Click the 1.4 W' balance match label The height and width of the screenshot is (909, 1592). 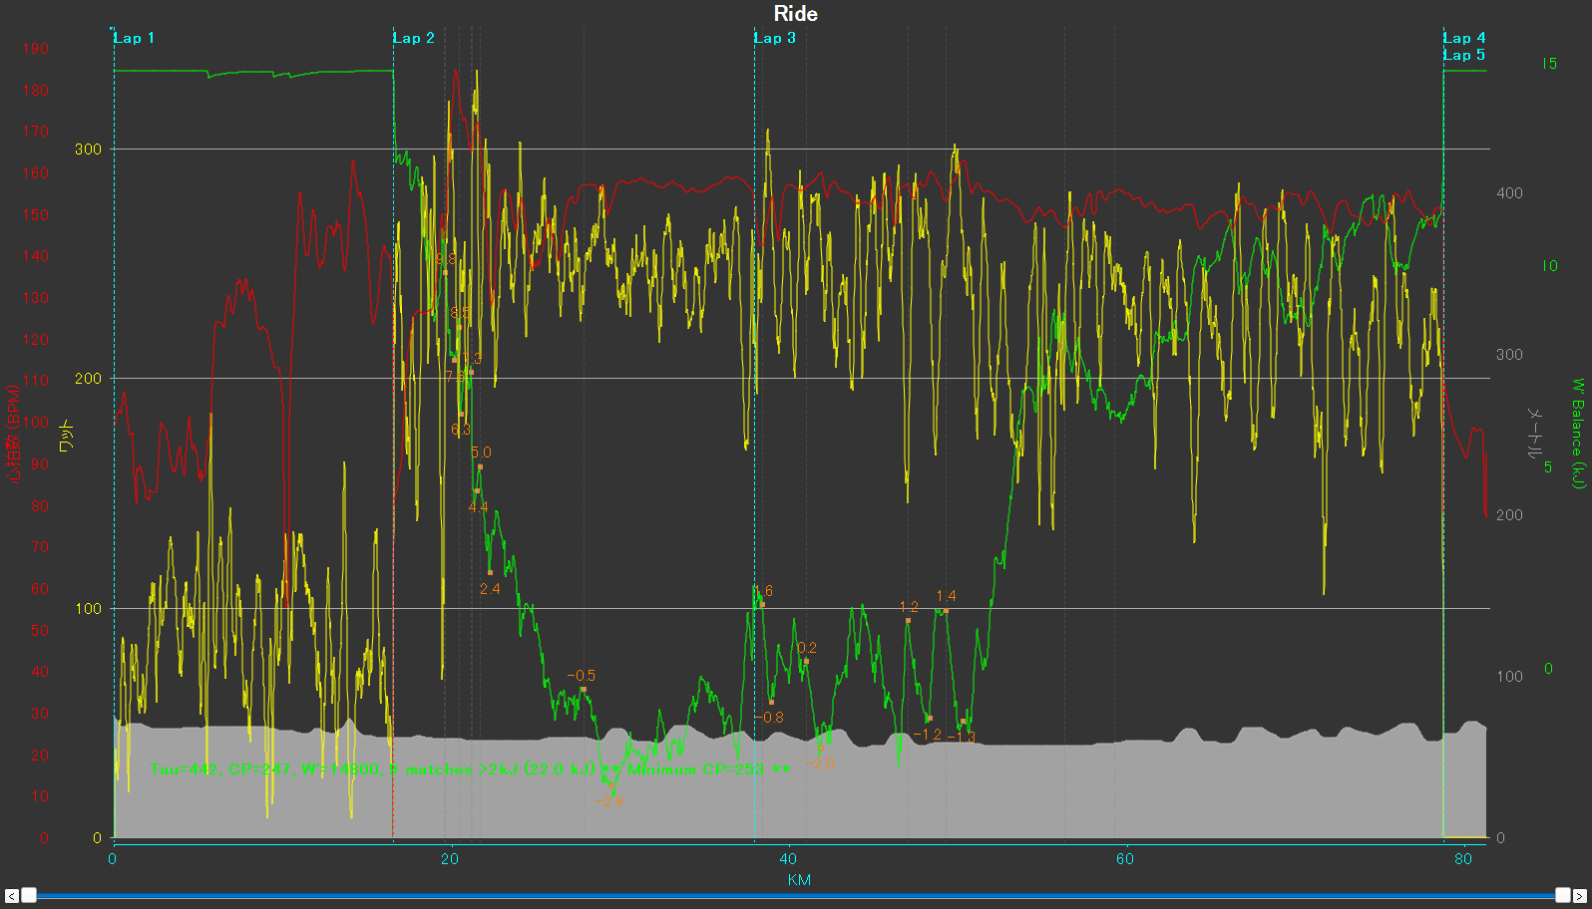coord(946,596)
